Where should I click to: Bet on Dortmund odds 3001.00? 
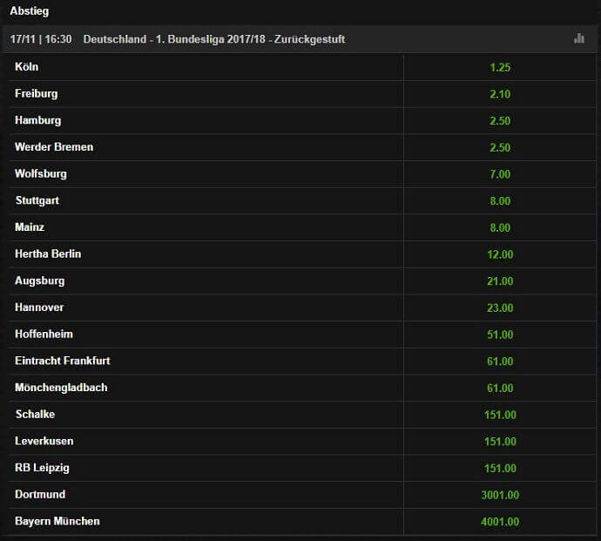click(500, 495)
